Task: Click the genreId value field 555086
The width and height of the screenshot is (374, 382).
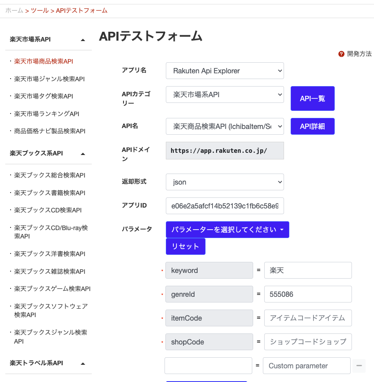Action: click(x=308, y=294)
